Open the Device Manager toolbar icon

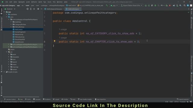[x=177, y=5]
